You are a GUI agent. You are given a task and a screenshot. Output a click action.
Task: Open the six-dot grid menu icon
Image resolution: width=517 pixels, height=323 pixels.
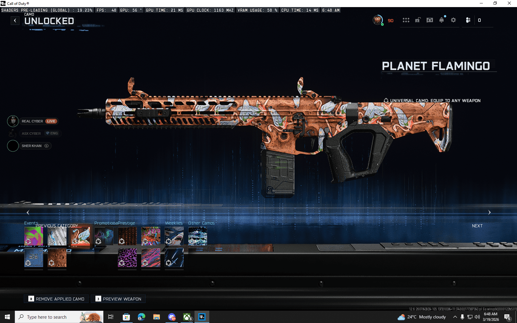(406, 20)
